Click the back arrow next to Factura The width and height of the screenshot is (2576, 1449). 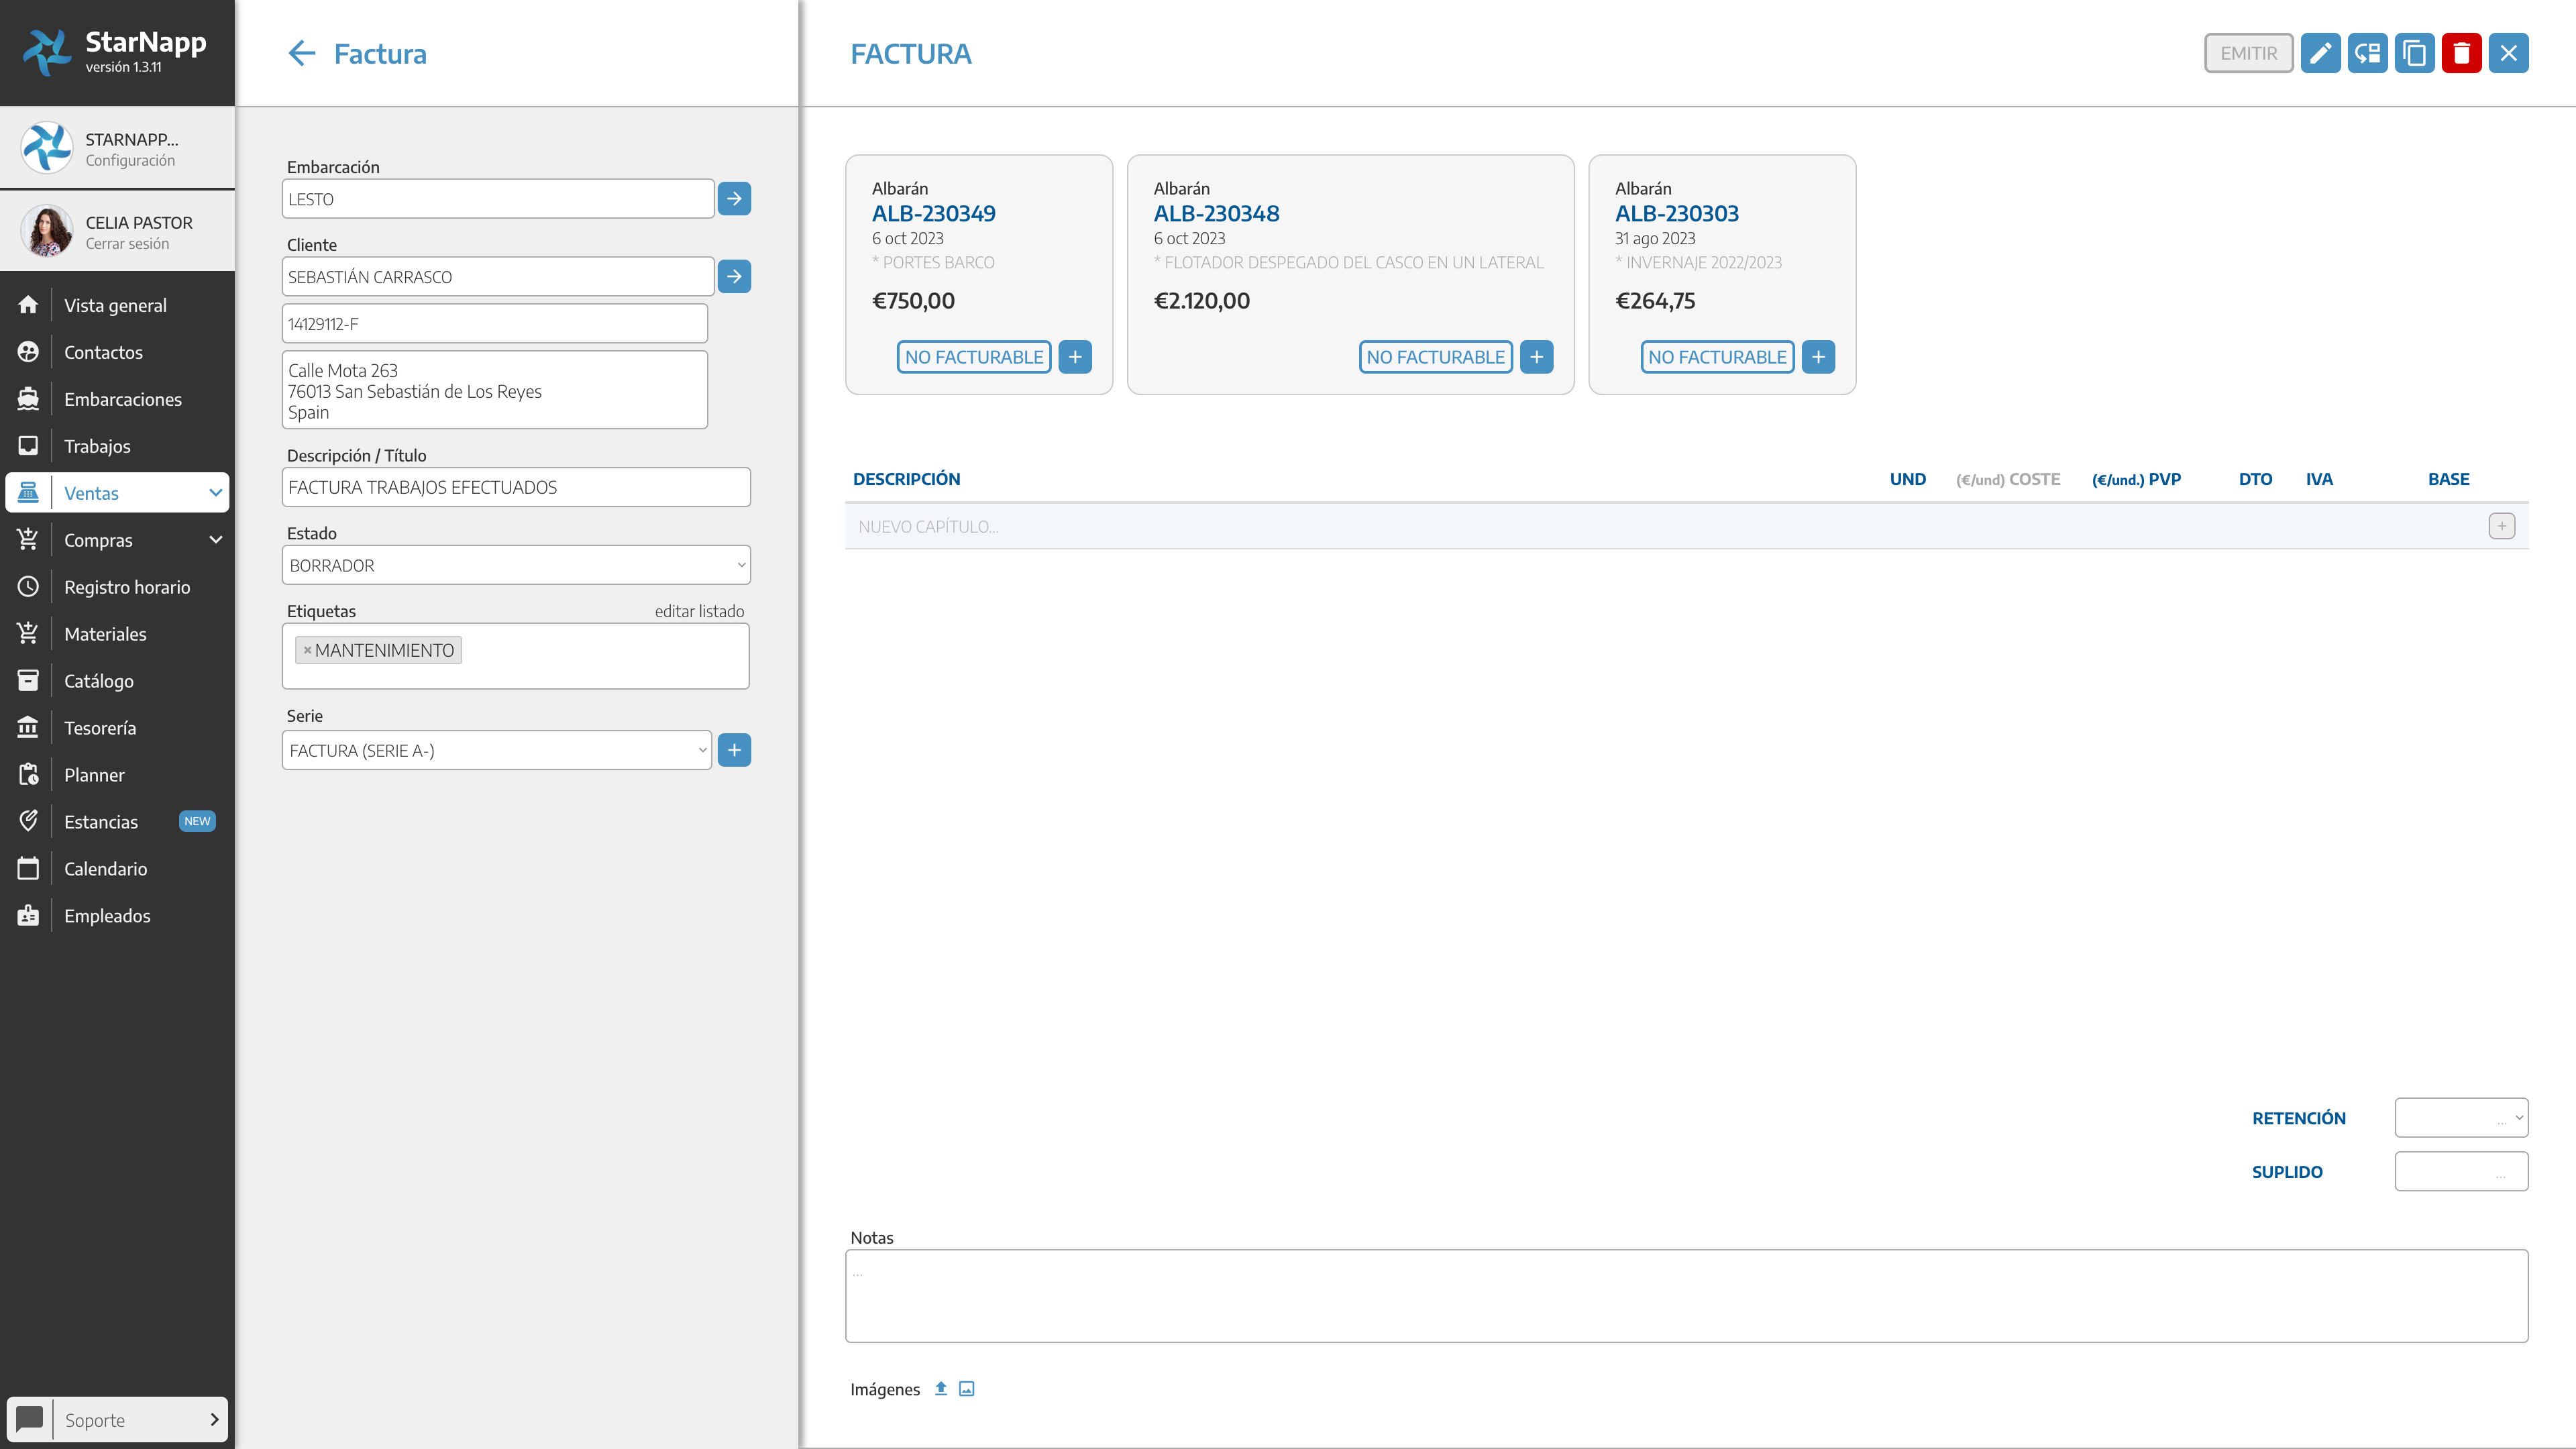click(301, 53)
